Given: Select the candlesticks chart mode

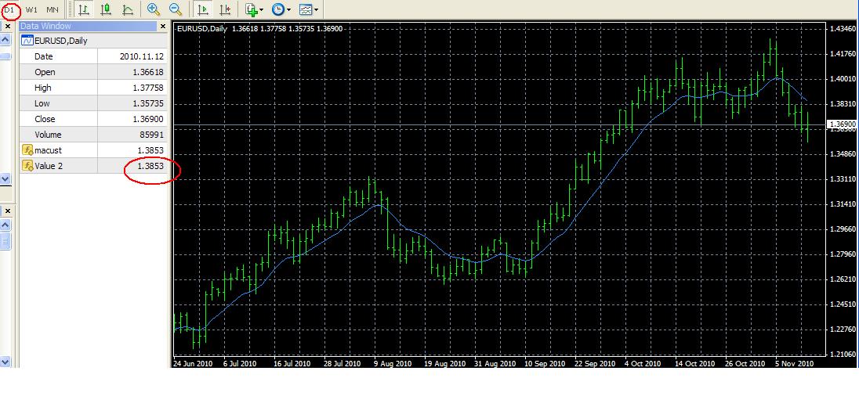Looking at the screenshot, I should point(106,9).
